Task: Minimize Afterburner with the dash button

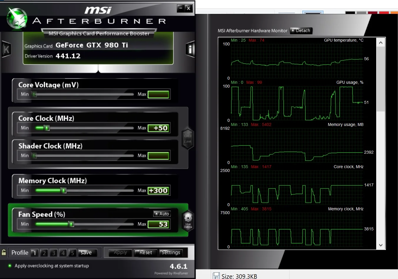Action: 181,8
